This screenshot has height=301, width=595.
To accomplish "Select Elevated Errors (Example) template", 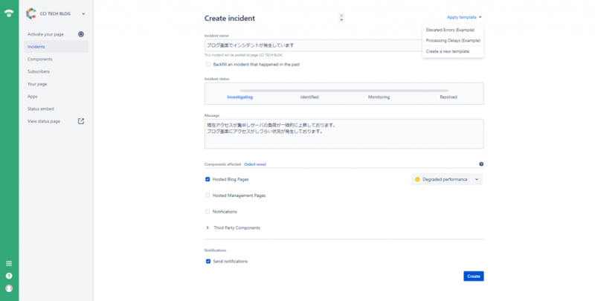I will click(450, 30).
